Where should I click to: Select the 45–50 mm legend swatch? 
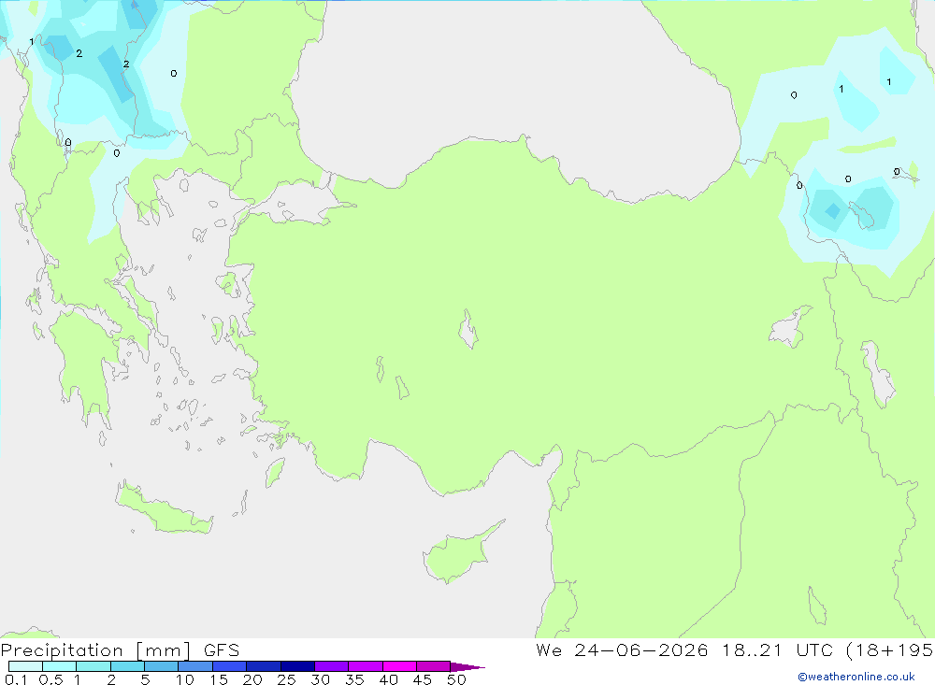434,666
